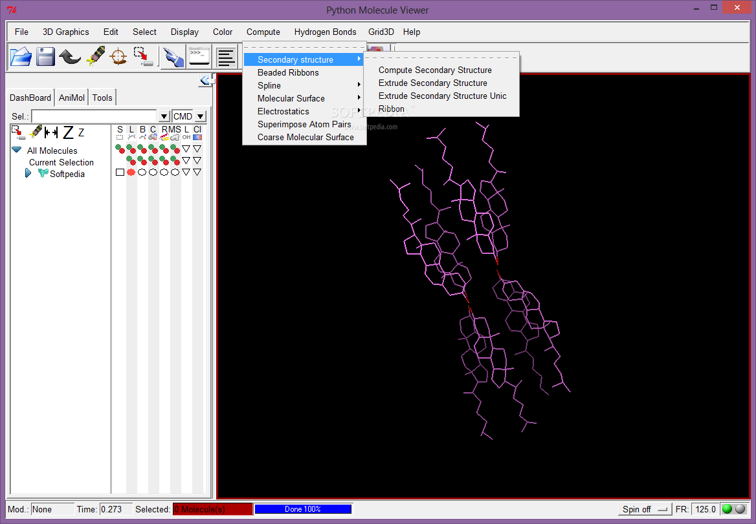Click the undo arrow toolbar icon
The width and height of the screenshot is (756, 524).
point(70,58)
